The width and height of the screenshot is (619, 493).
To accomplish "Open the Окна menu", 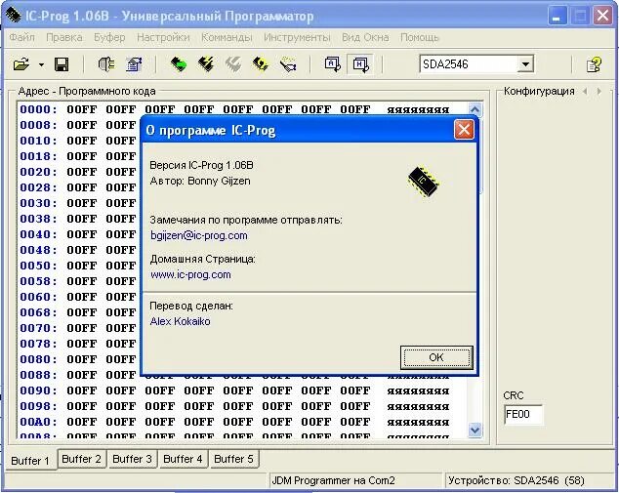I will pyautogui.click(x=376, y=37).
